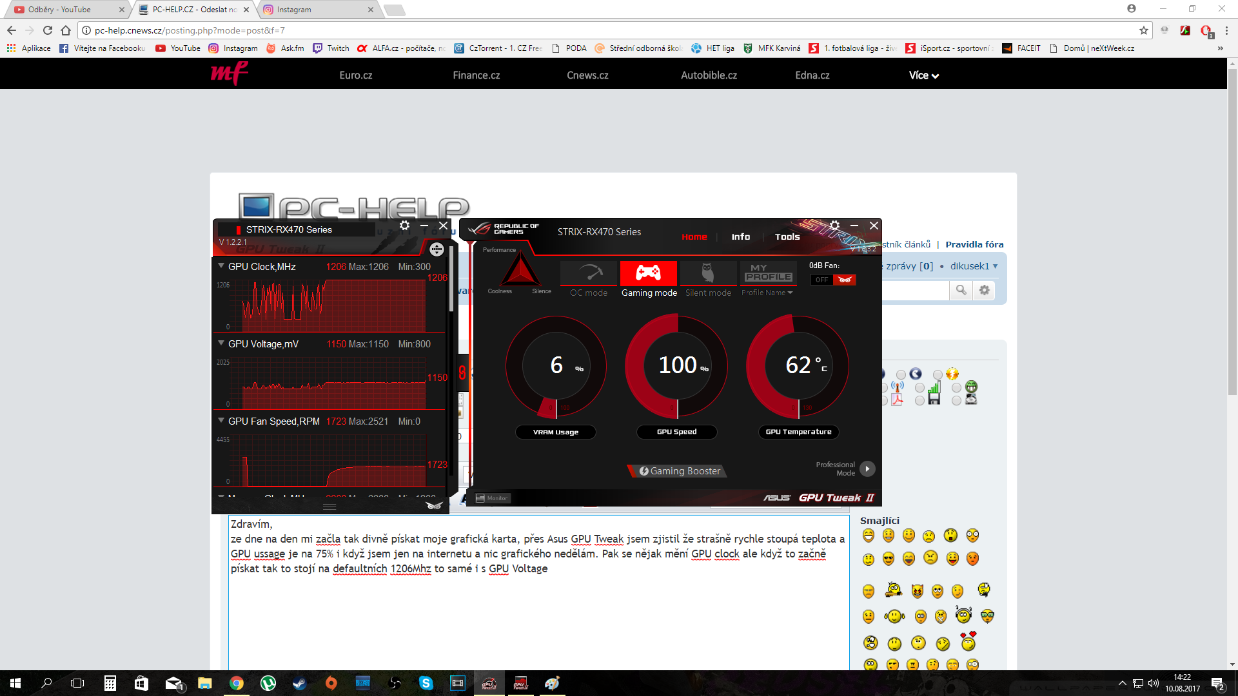
Task: Switch to the Home tab in GPU Tweak
Action: (x=694, y=237)
